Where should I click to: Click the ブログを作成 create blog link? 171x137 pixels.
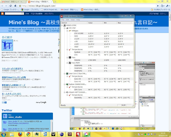click(x=154, y=14)
